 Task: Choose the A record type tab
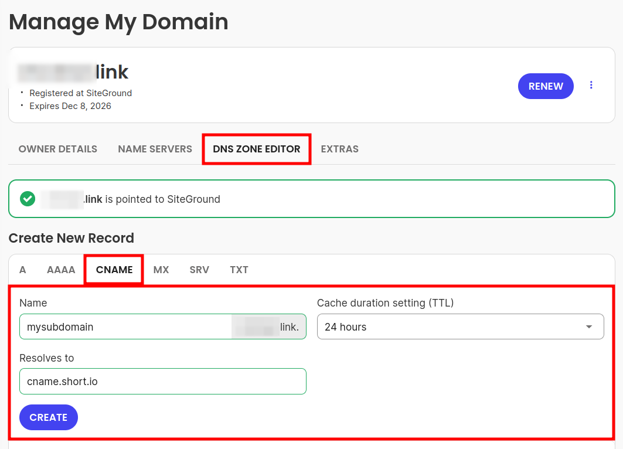[x=23, y=270]
